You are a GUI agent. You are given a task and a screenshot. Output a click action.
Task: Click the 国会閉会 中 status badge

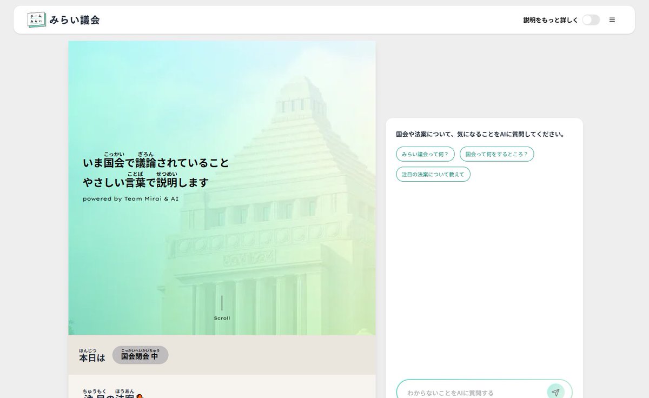tap(140, 355)
